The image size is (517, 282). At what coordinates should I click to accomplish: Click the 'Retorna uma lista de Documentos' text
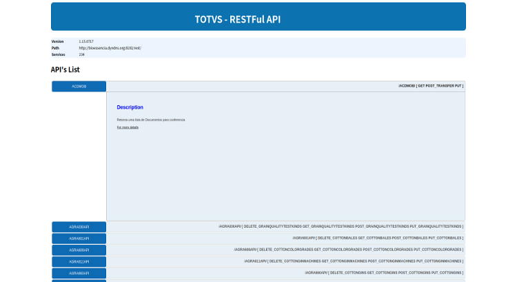click(x=151, y=120)
